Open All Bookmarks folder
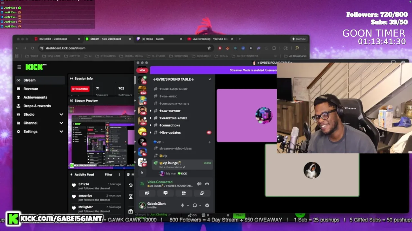 click(295, 56)
